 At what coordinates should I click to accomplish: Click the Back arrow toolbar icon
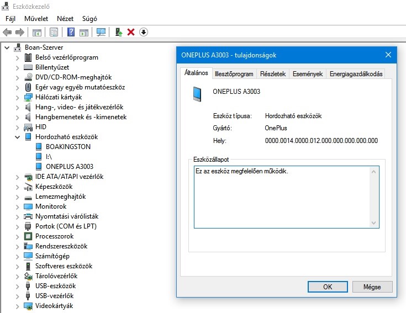click(7, 33)
